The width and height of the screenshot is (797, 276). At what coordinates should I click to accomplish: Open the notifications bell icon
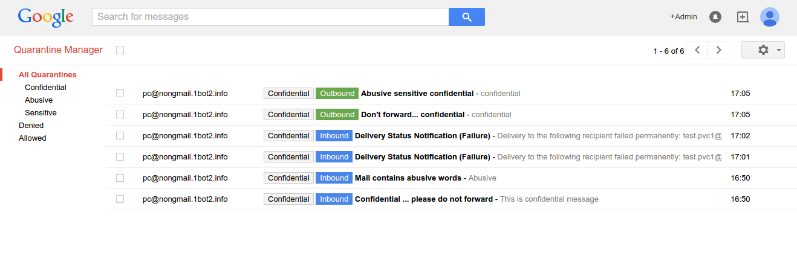pyautogui.click(x=715, y=17)
